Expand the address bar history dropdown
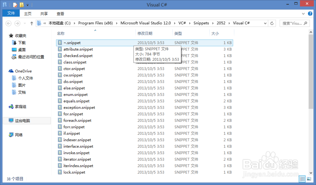 (265, 23)
